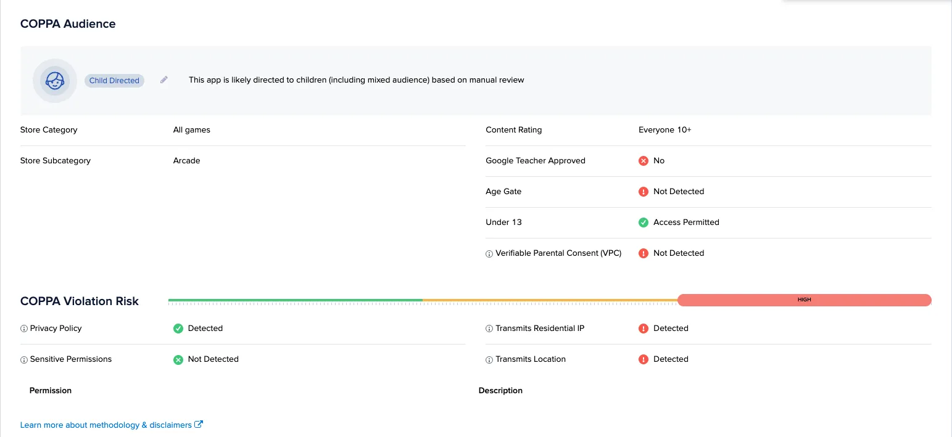This screenshot has height=437, width=952.
Task: Click the 'Sensitive Permissions' label text
Action: pyautogui.click(x=71, y=359)
